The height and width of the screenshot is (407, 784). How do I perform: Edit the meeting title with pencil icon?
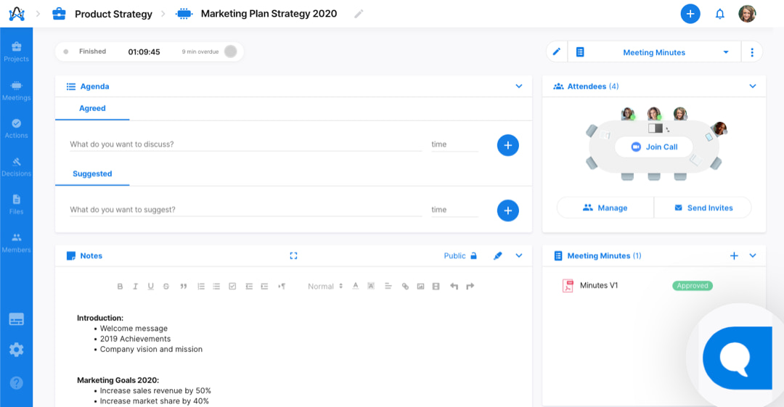click(359, 14)
